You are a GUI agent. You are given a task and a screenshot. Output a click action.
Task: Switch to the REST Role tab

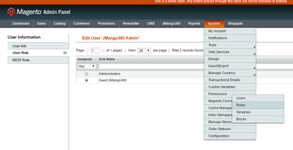38,60
